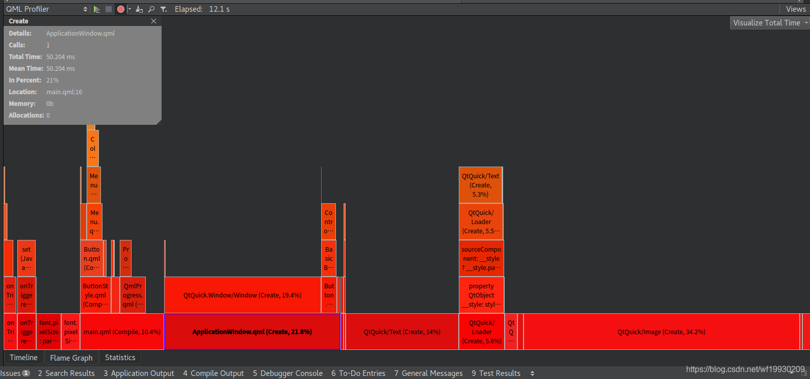
Task: Toggle the red record profiling button
Action: [121, 9]
